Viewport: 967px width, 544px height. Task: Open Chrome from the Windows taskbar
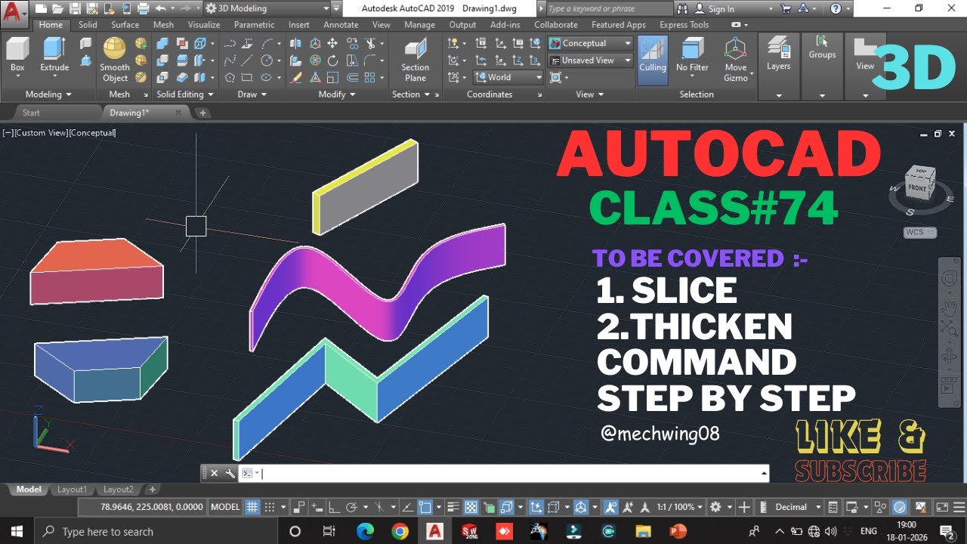click(400, 531)
